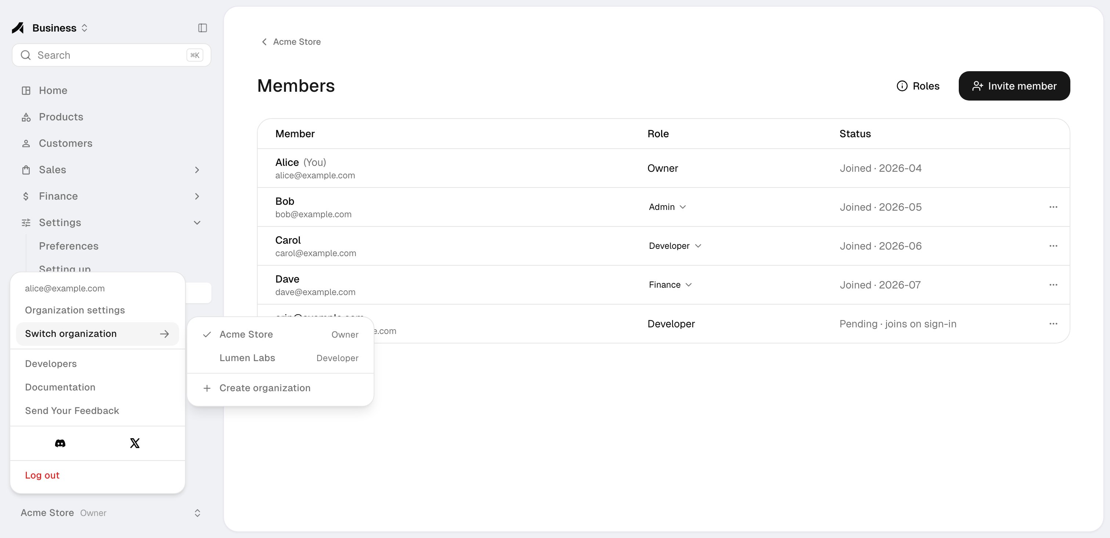Click Create organization
Screen dimensions: 1110x538
280,388
